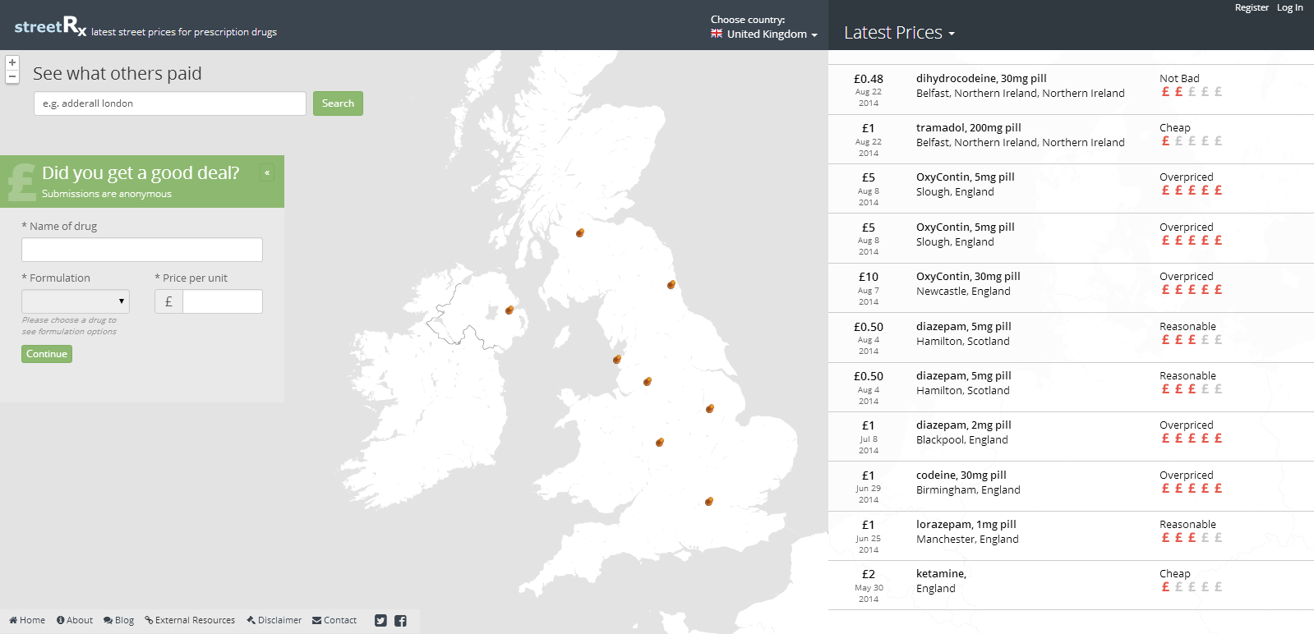Click the map pin at Birmingham
The image size is (1314, 634).
tap(660, 442)
